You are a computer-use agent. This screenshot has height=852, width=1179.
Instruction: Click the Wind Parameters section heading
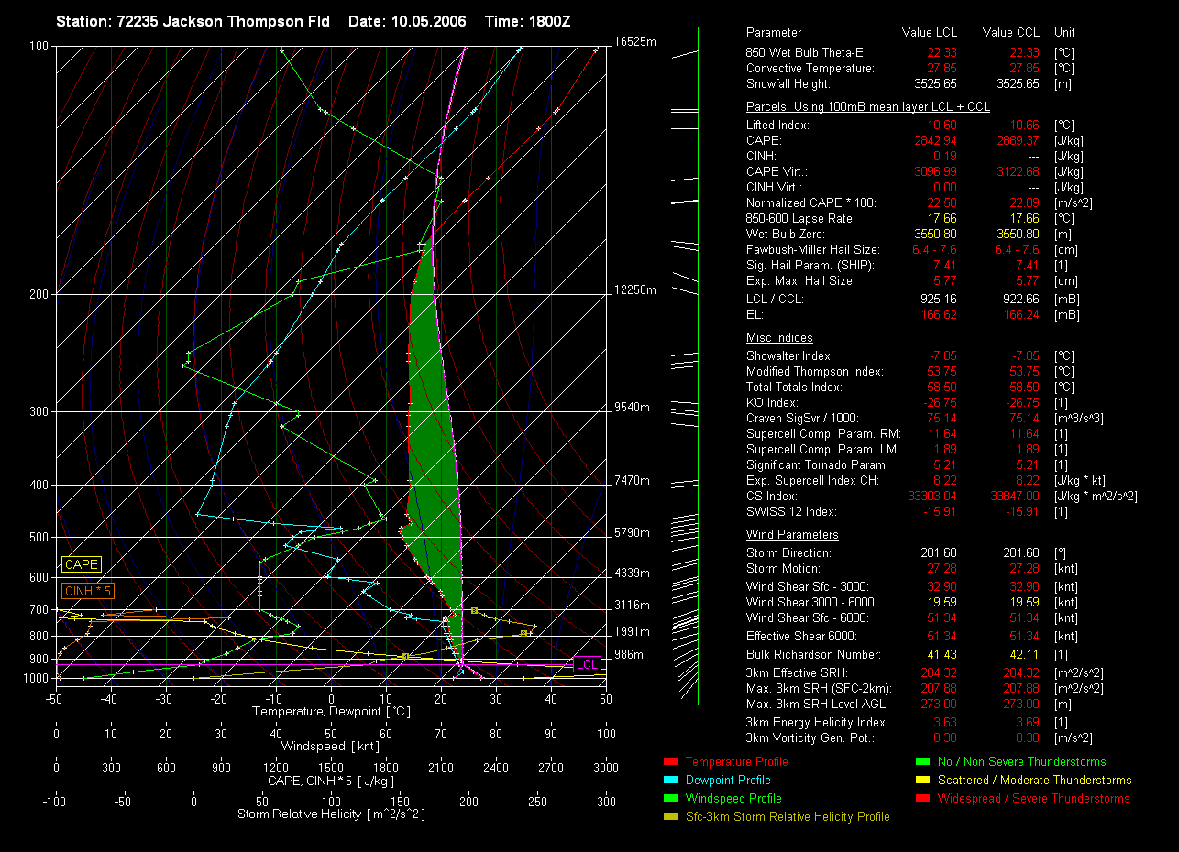tap(792, 535)
